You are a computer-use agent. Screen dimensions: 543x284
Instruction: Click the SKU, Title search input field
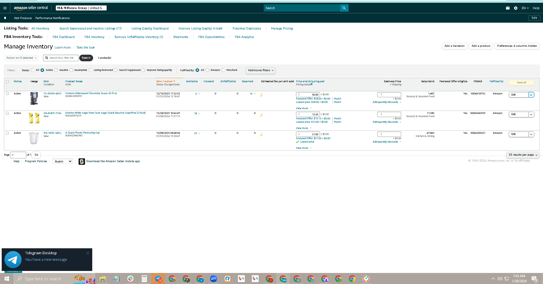point(61,58)
